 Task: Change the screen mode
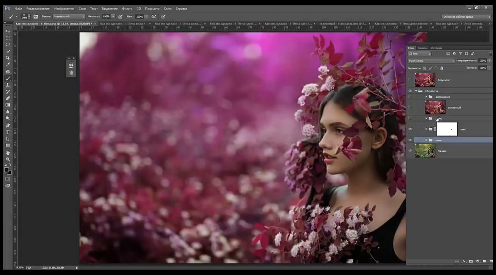point(7,186)
